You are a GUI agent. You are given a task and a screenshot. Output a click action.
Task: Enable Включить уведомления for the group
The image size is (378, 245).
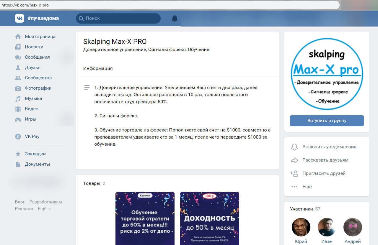click(329, 147)
